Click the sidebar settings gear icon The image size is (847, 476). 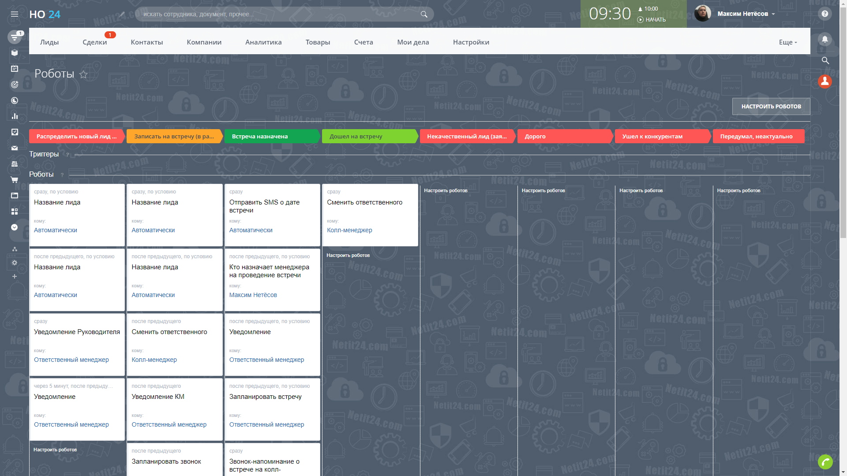pyautogui.click(x=15, y=263)
